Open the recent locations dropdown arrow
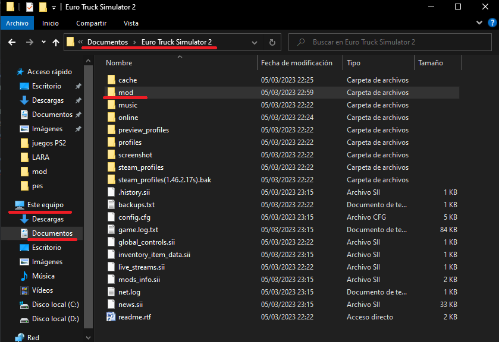Image resolution: width=499 pixels, height=342 pixels. (x=43, y=42)
